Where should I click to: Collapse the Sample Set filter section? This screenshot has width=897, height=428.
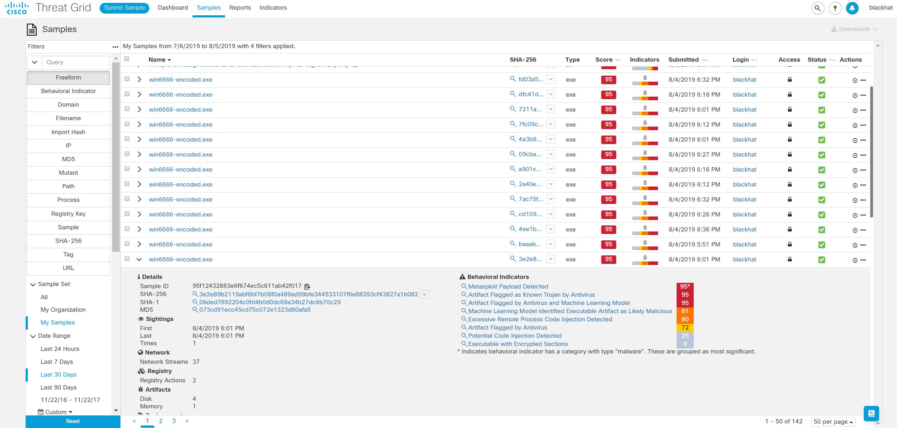tap(33, 284)
